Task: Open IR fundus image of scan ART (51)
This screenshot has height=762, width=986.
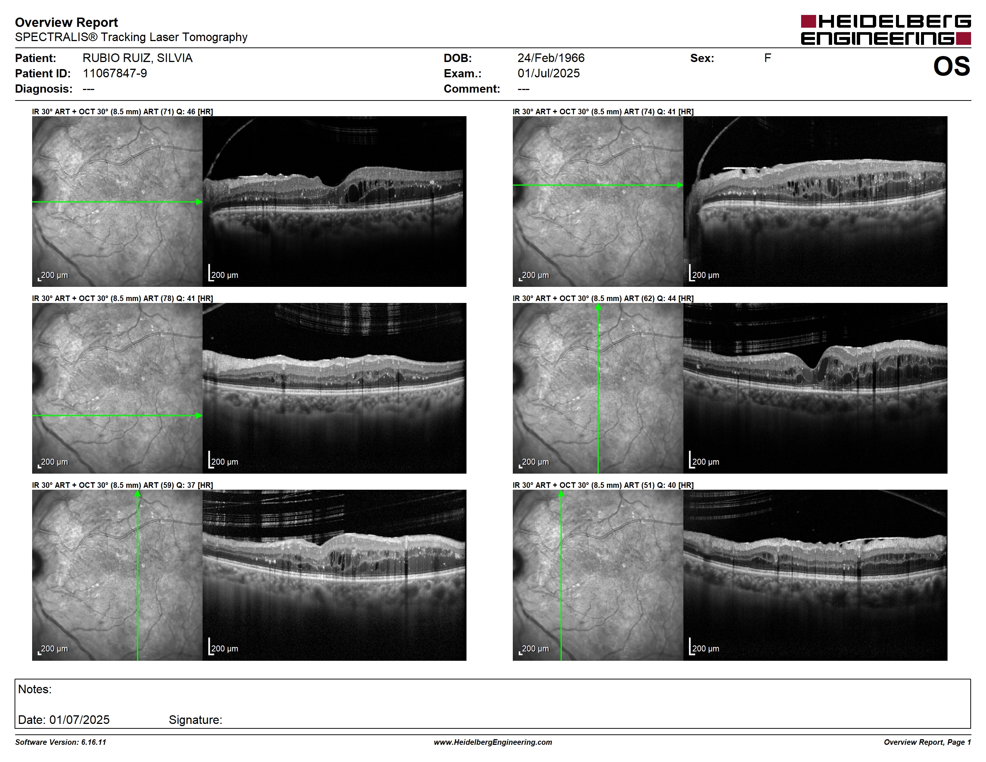Action: 598,575
